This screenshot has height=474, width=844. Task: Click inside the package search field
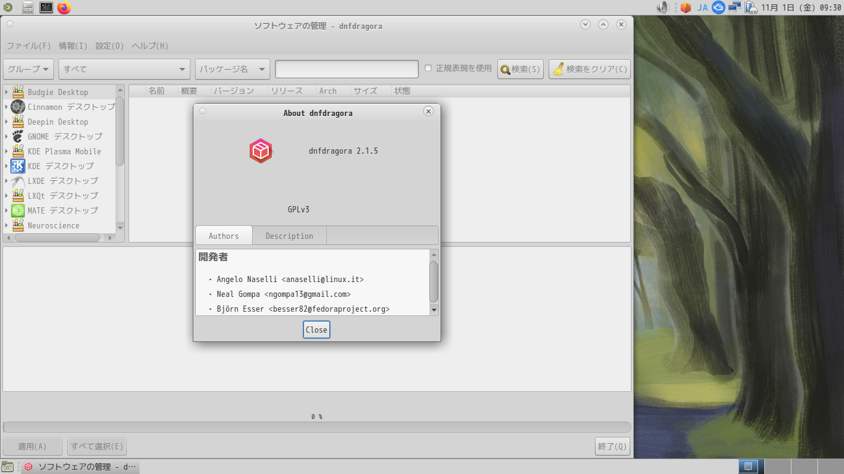346,69
